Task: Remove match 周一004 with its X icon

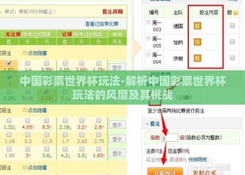Action: tap(148, 54)
